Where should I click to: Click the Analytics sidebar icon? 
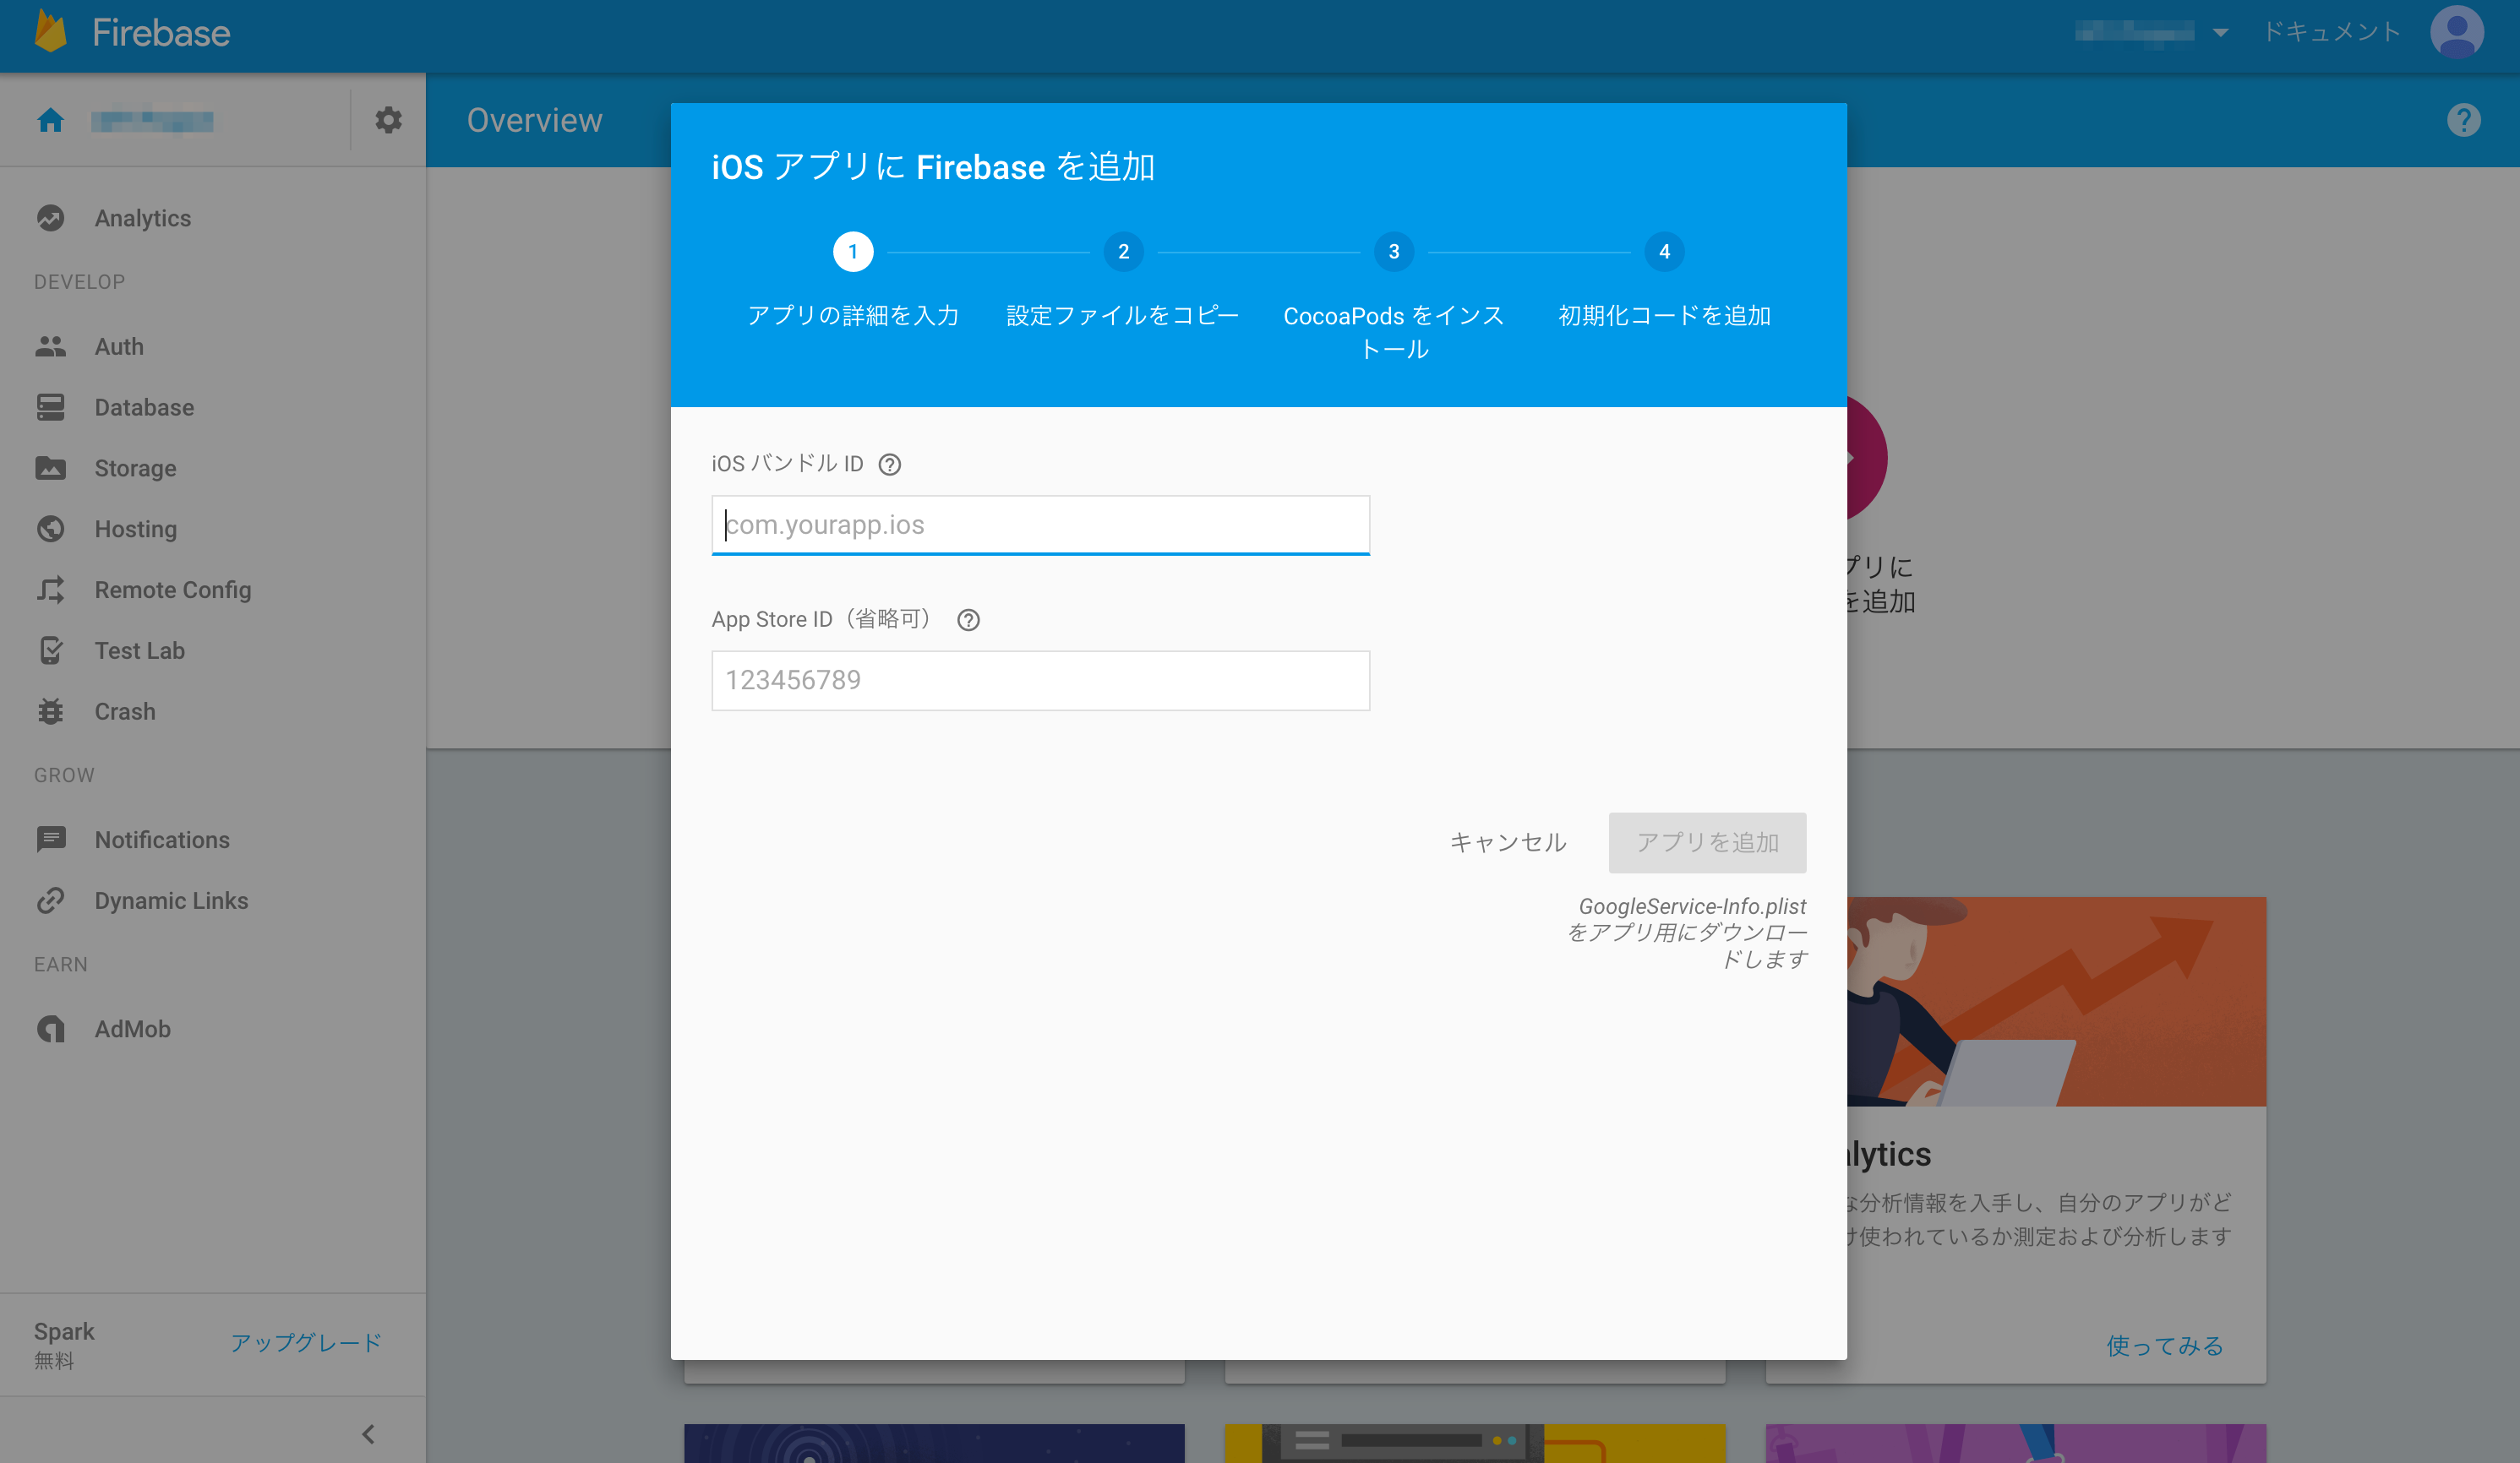(x=50, y=218)
